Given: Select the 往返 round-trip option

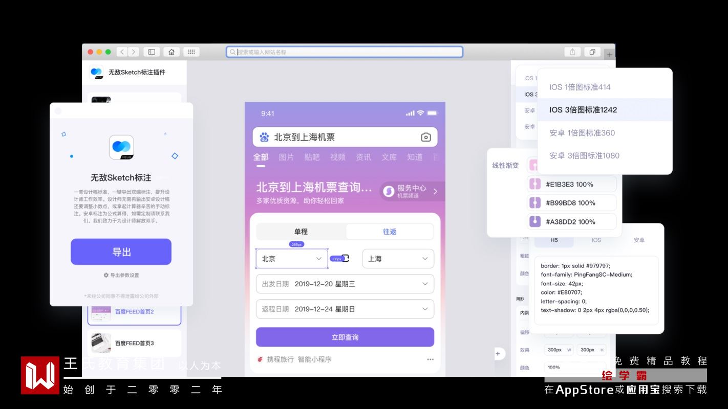Looking at the screenshot, I should click(x=390, y=232).
